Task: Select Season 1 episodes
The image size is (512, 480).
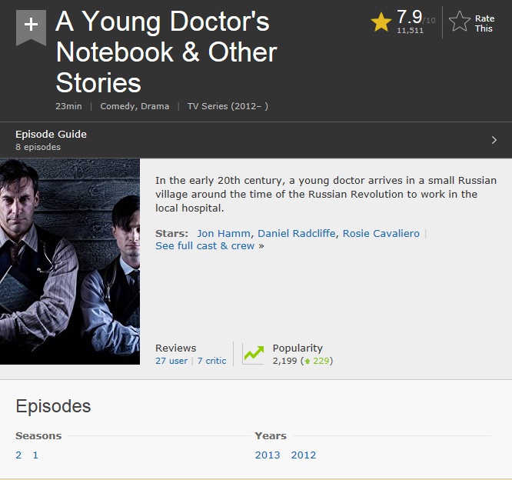Action: click(35, 455)
